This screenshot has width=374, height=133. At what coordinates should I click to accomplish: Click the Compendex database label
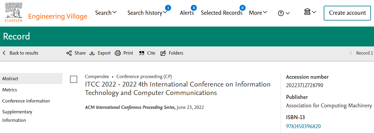click(97, 77)
